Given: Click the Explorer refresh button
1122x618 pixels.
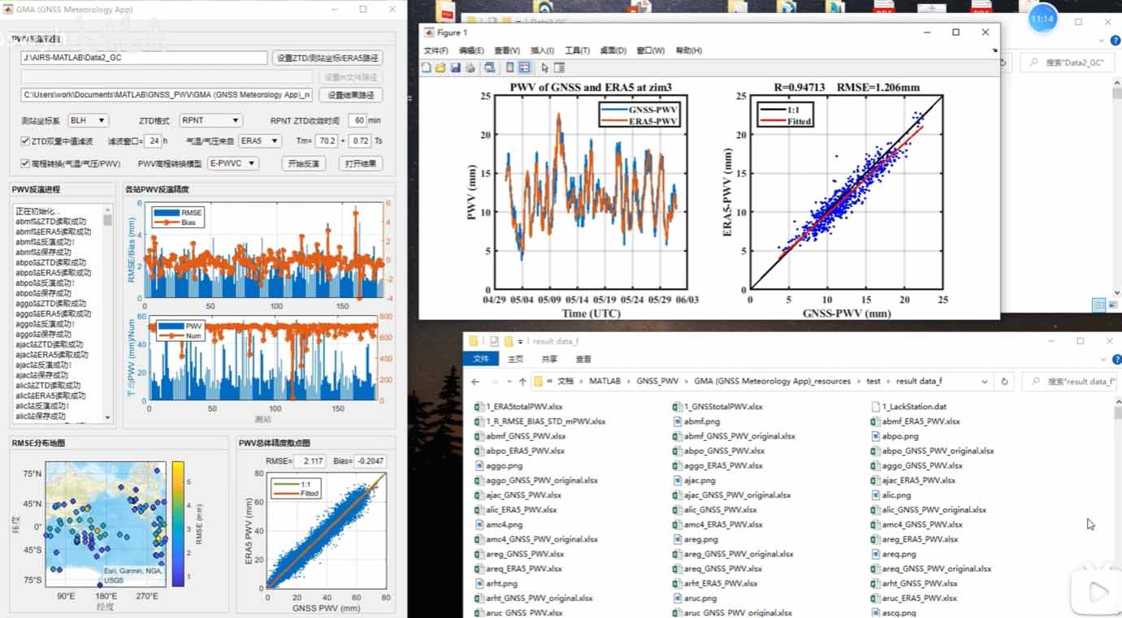Looking at the screenshot, I should [1004, 381].
